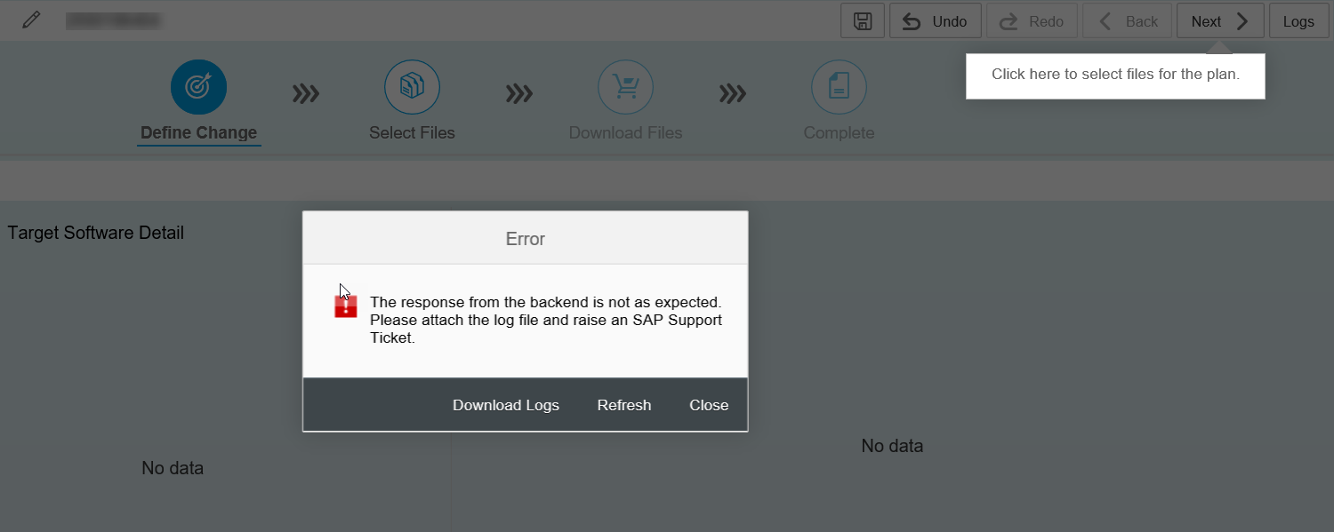The image size is (1334, 532).
Task: Click the Complete step document icon
Action: point(839,87)
